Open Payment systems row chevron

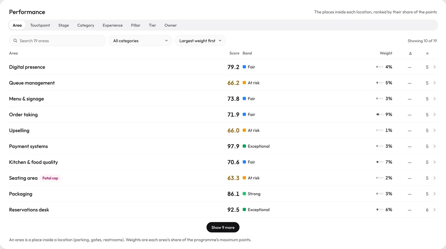coord(435,146)
